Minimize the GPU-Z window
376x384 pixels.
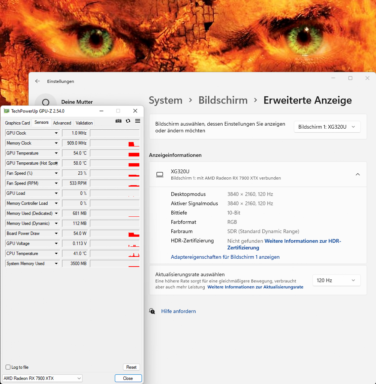point(102,111)
